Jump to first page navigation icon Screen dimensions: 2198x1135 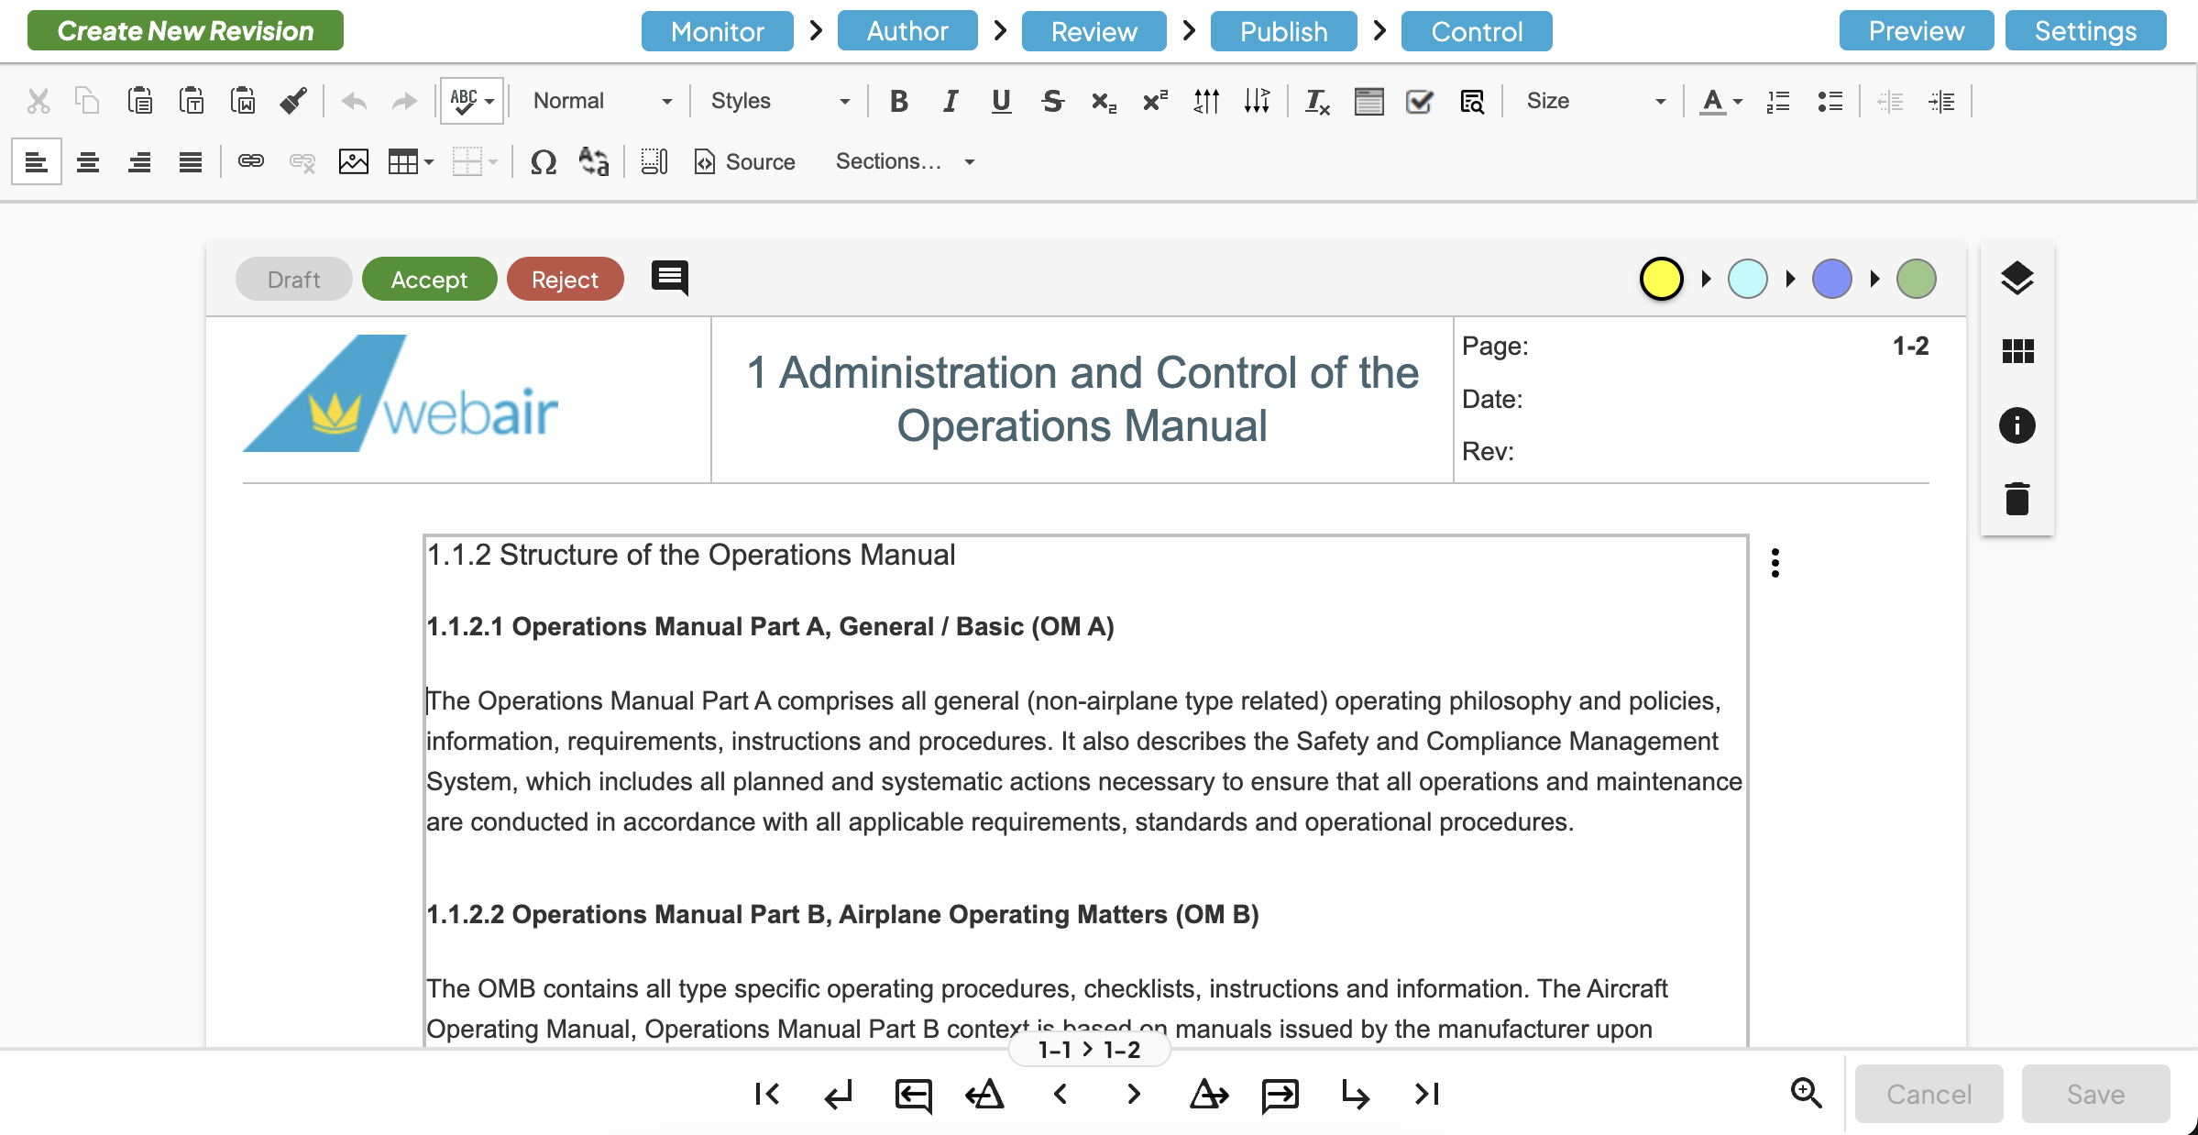(x=767, y=1094)
